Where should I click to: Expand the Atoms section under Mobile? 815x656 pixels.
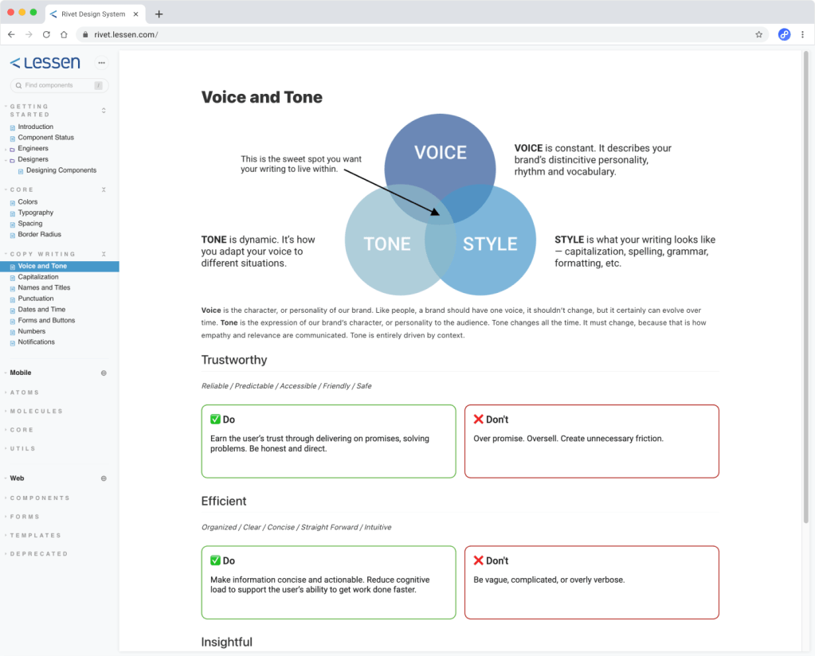24,392
